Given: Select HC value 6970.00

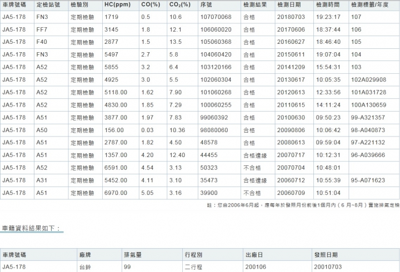Looking at the screenshot, I should pos(116,193).
